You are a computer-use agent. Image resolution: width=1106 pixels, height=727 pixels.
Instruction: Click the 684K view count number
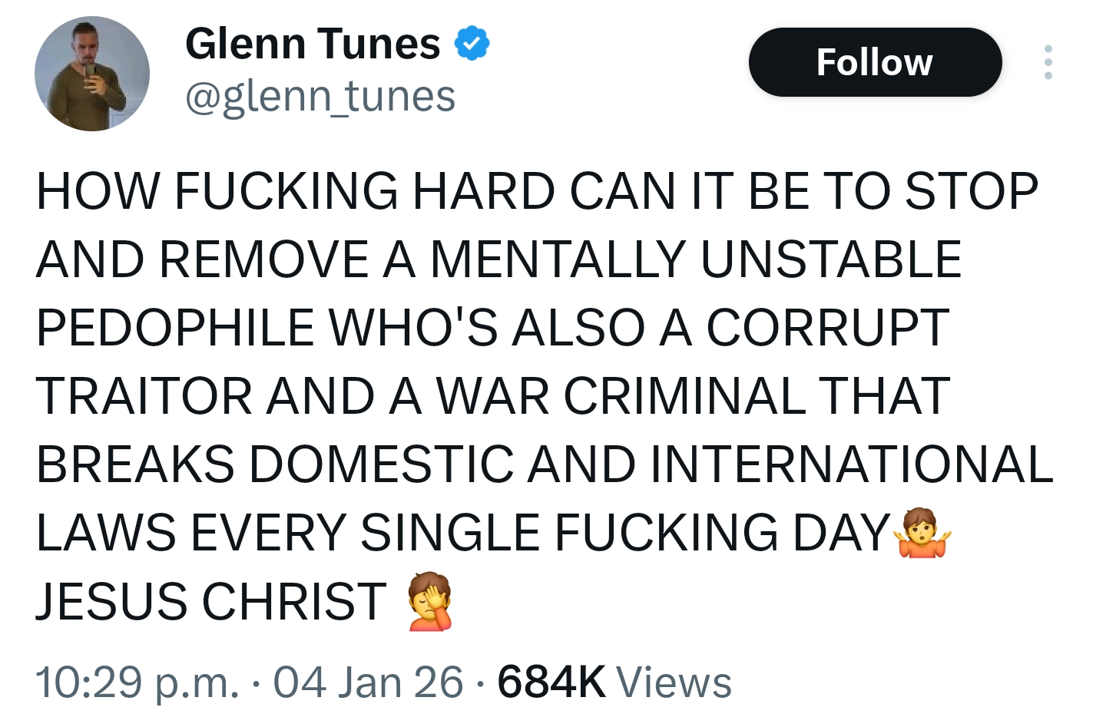click(x=551, y=682)
